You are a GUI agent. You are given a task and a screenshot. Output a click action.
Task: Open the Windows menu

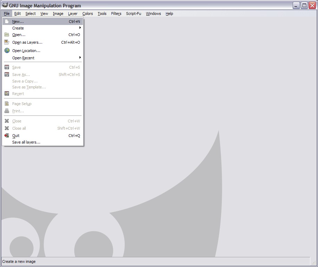[153, 14]
